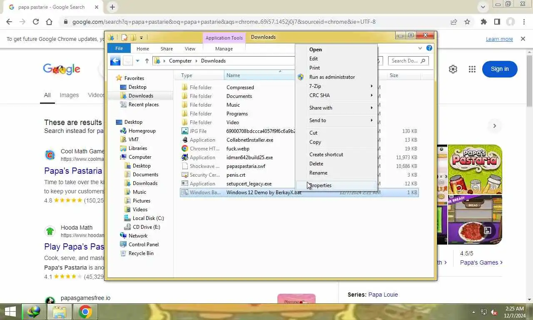Choose Create shortcut in context menu

point(336,155)
